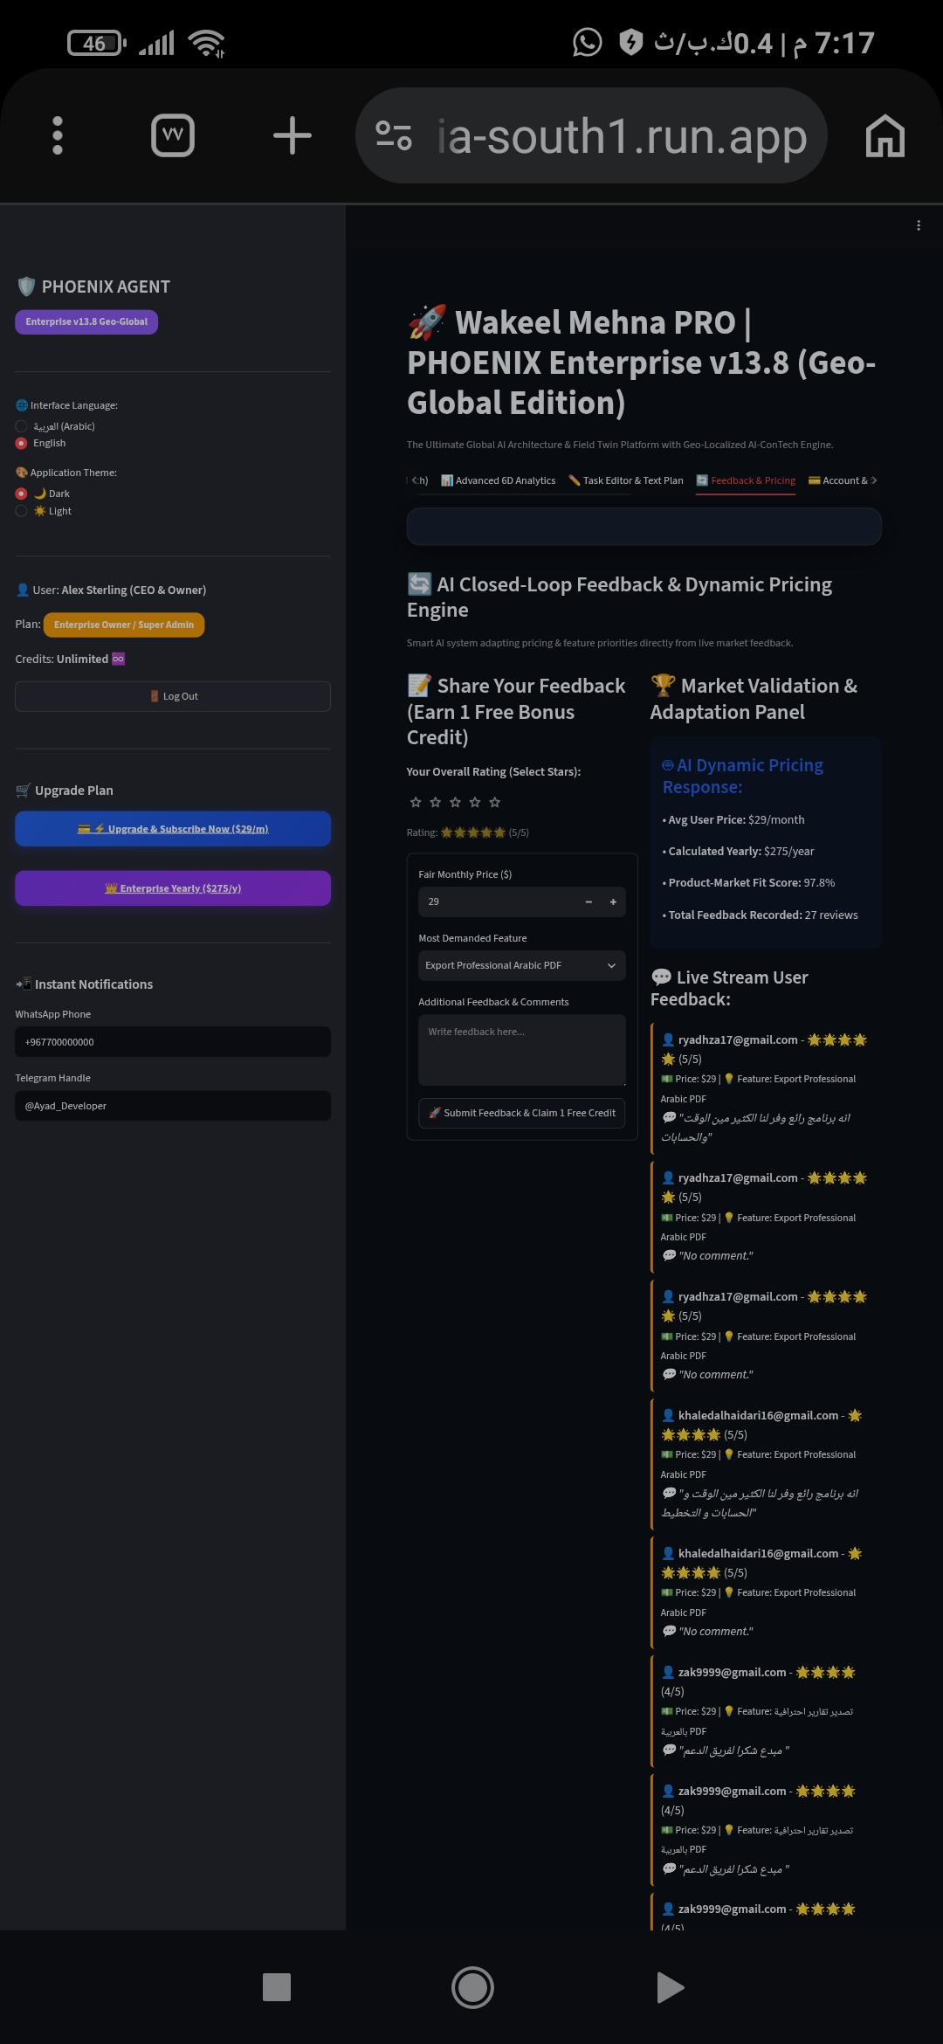This screenshot has width=943, height=2044.
Task: Expand the Most Demanded Feature dropdown
Action: 522,965
